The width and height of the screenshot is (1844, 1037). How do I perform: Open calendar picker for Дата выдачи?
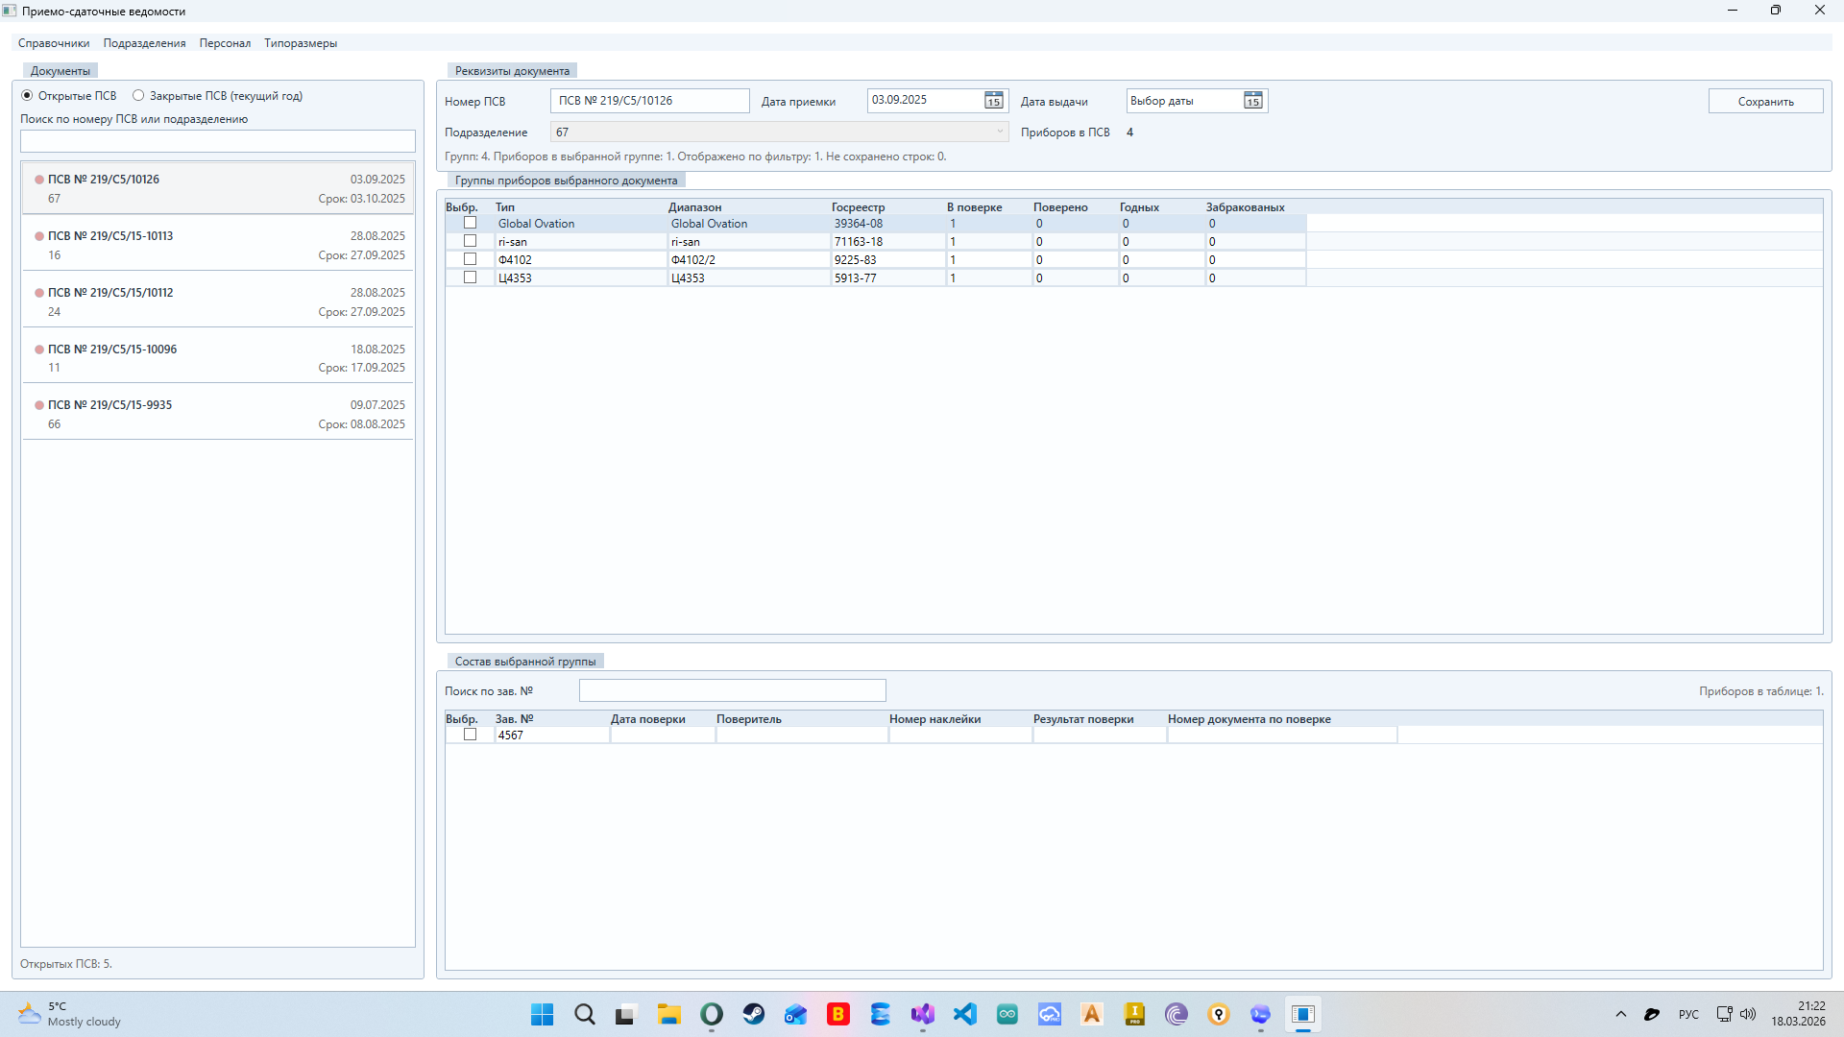pyautogui.click(x=1252, y=101)
